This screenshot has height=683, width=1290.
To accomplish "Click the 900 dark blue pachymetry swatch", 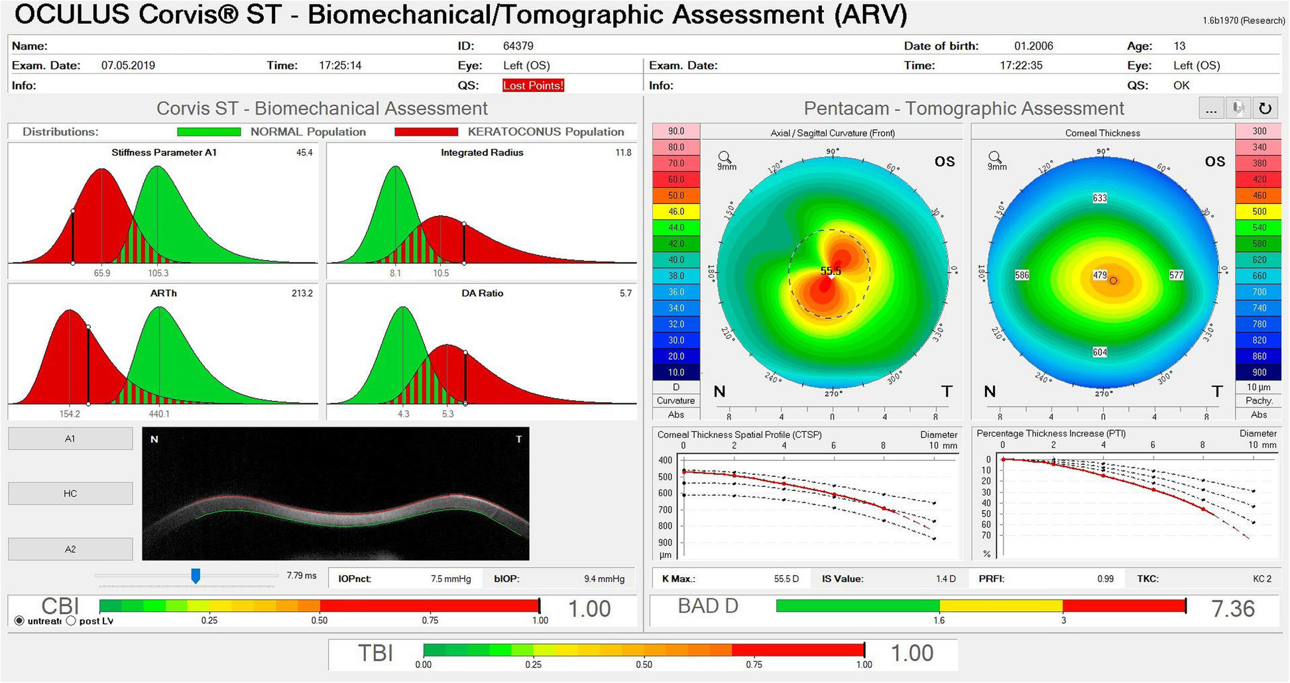I will [1259, 372].
